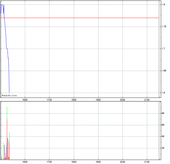The image size is (170, 164).
Task: Click 1730 time label under price chart
Action: (49, 100)
